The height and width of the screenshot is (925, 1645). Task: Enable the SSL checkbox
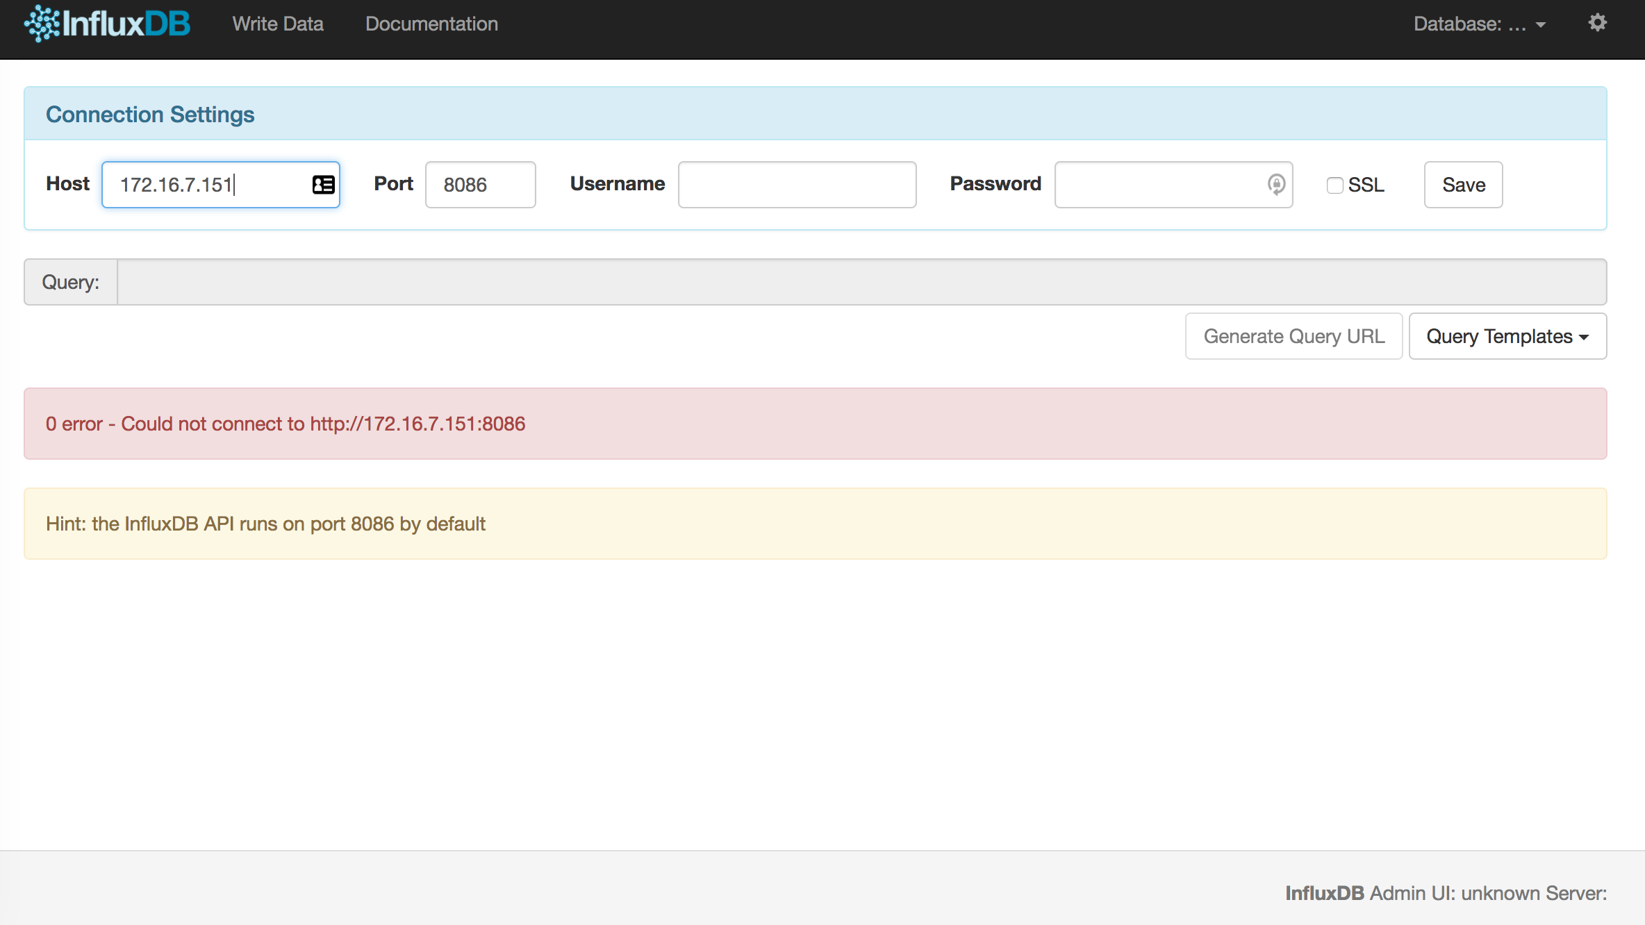(1334, 185)
